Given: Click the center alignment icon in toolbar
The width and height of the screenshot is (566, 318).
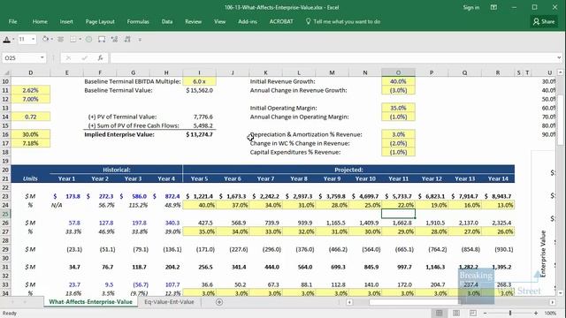Looking at the screenshot, I should [60, 39].
